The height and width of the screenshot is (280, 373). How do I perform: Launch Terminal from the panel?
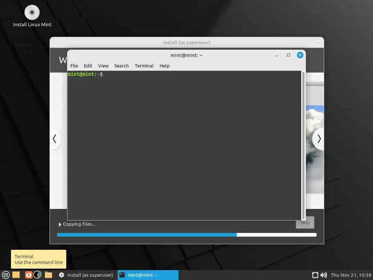(x=38, y=275)
